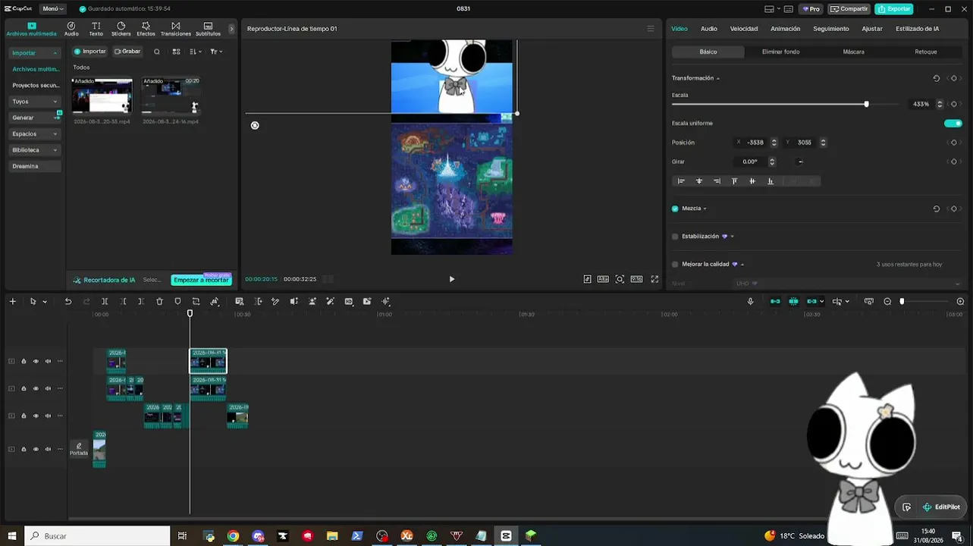Lock the third timeline track
973x546 pixels.
point(24,416)
